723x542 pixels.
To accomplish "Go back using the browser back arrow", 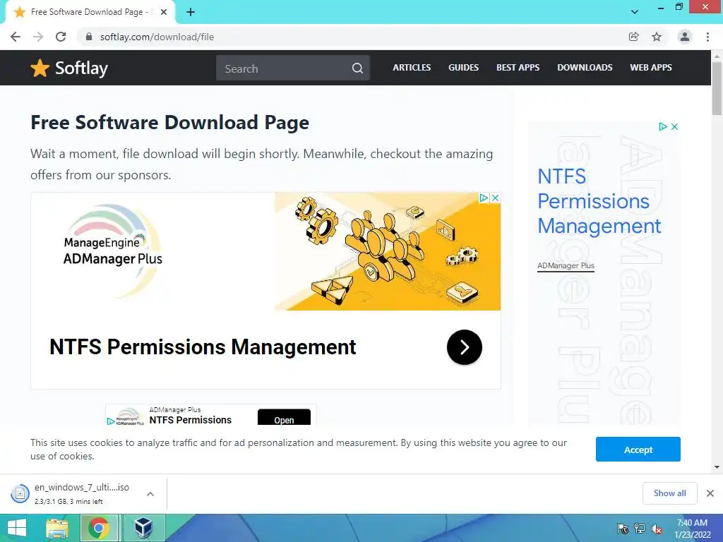I will pyautogui.click(x=16, y=37).
